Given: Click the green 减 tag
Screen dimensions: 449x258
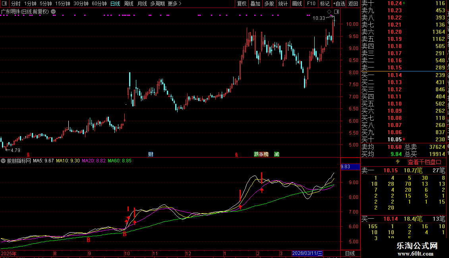Looking at the screenshot, I should (277, 154).
